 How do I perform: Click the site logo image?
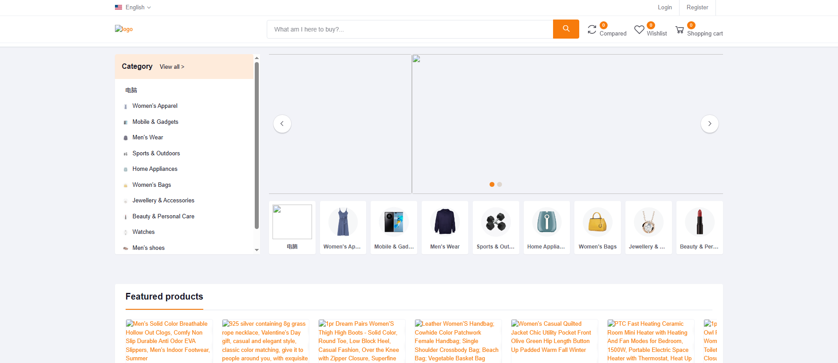tap(124, 29)
